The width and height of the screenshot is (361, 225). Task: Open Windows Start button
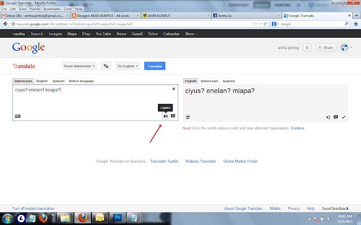tap(7, 218)
